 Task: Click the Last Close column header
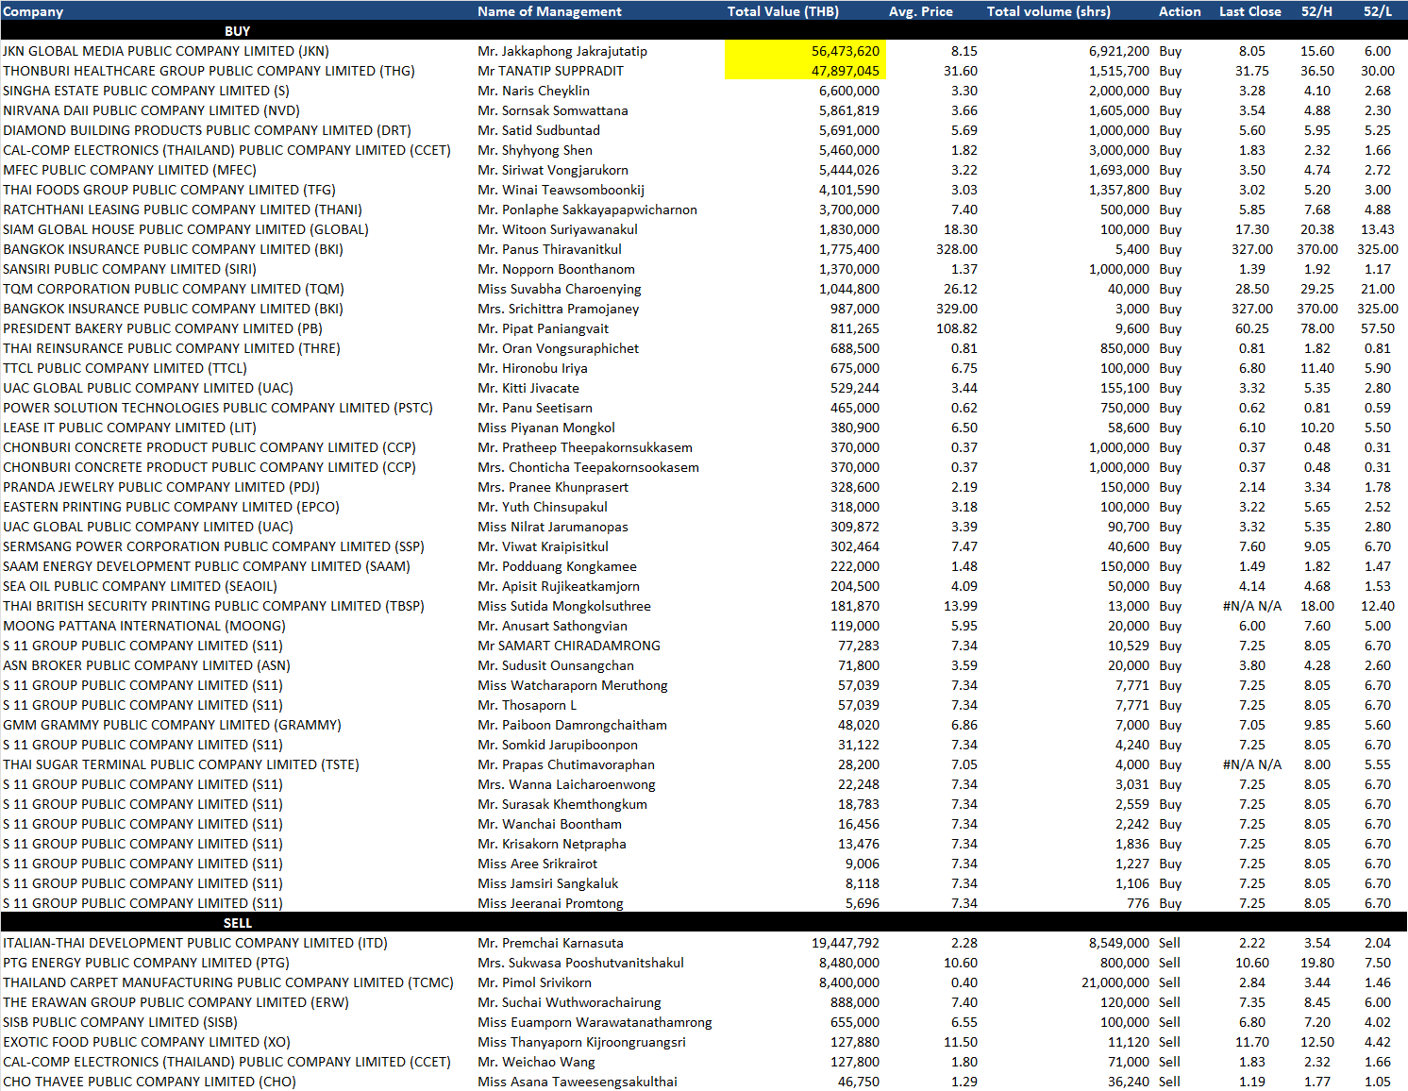pos(1249,11)
